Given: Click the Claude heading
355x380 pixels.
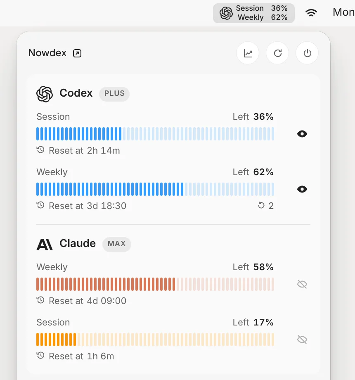Looking at the screenshot, I should (78, 243).
